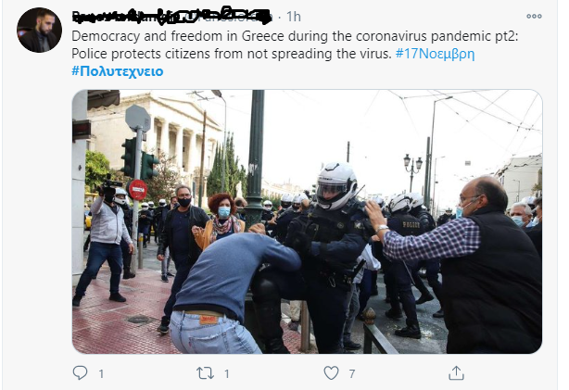The image size is (569, 390).
Task: Click the like count showing 7
Action: click(x=351, y=373)
